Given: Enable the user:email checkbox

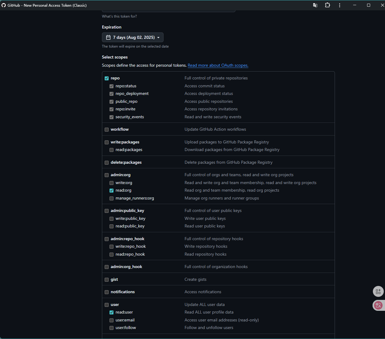Looking at the screenshot, I should point(112,320).
